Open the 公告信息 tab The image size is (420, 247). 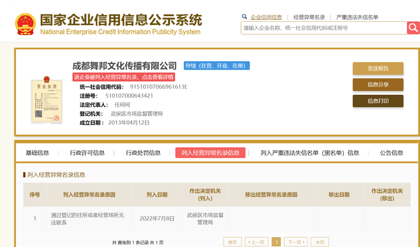(x=391, y=153)
